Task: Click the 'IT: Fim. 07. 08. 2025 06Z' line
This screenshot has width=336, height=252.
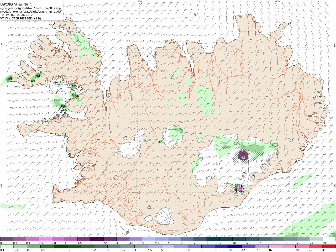Action: pos(17,15)
